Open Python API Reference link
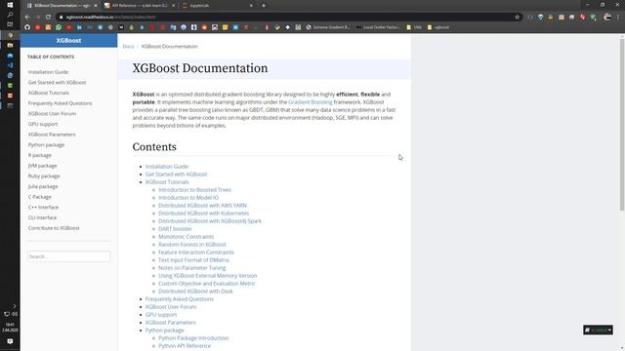Image resolution: width=625 pixels, height=351 pixels. point(185,346)
